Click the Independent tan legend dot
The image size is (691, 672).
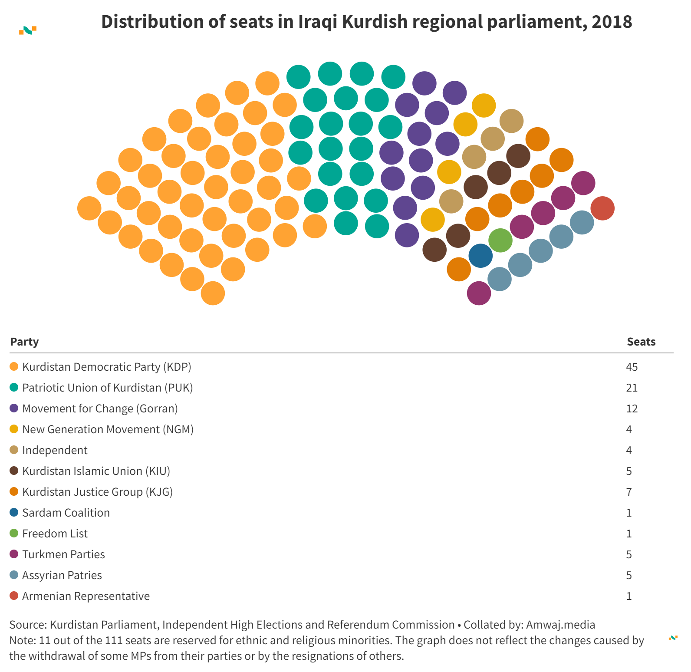[14, 450]
